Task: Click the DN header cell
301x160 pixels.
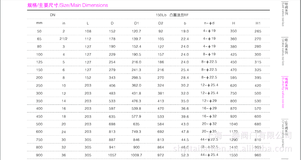Action: 52,15
